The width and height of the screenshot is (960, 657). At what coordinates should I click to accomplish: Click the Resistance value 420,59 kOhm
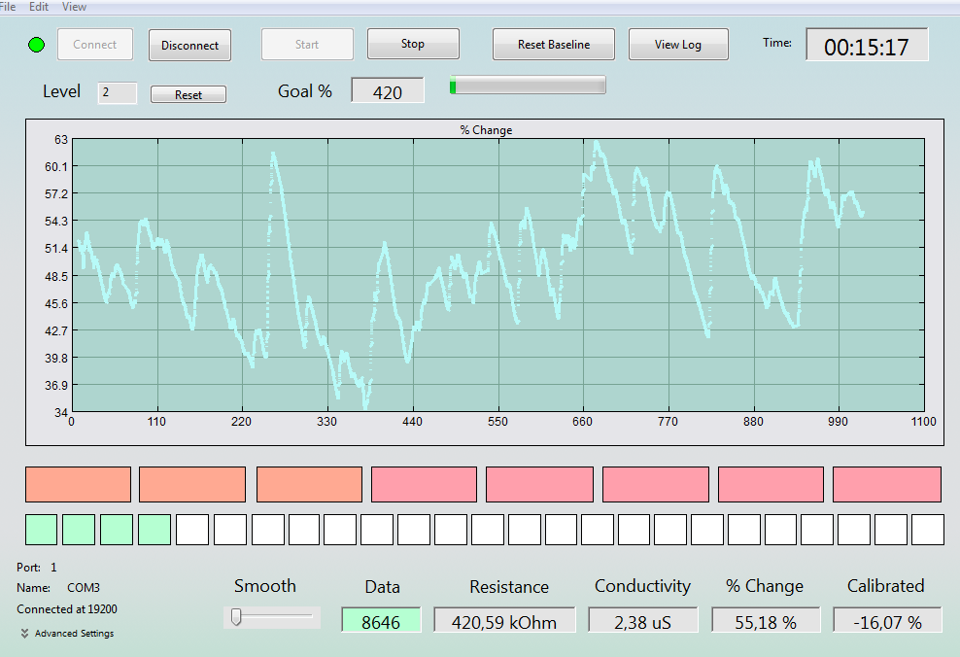504,621
